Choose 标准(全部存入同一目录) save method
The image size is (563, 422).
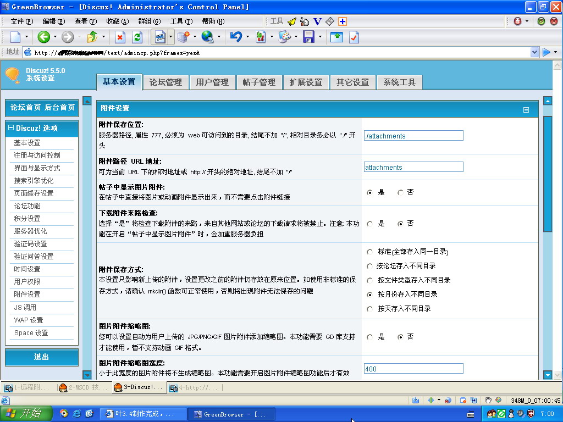click(x=369, y=252)
